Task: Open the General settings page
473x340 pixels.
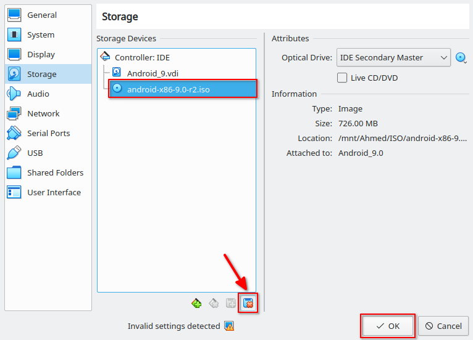Action: 48,15
